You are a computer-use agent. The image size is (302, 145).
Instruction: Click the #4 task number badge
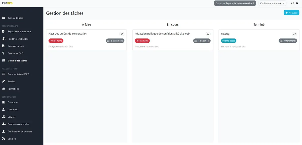[x=208, y=34]
